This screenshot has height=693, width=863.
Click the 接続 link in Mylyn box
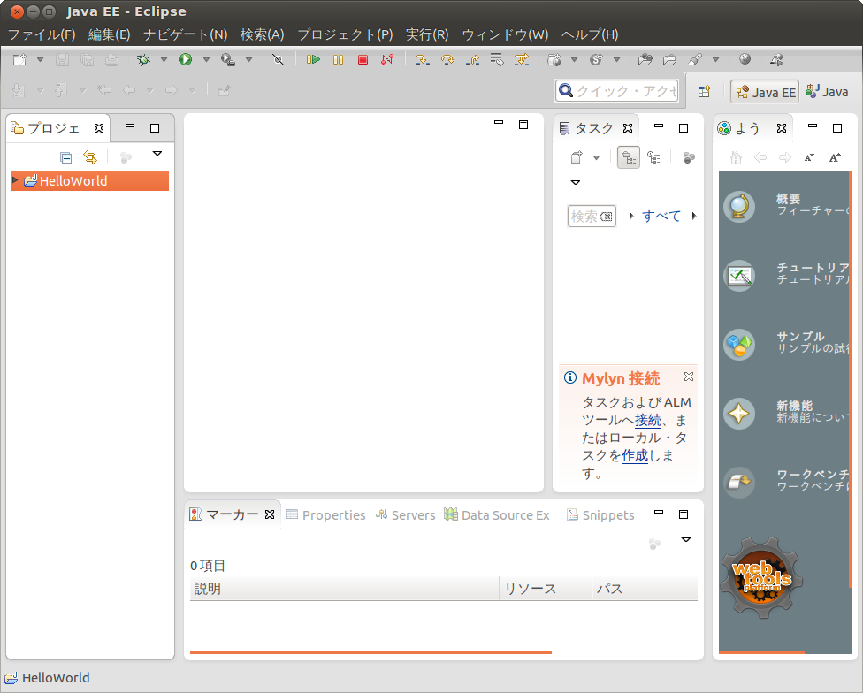648,420
